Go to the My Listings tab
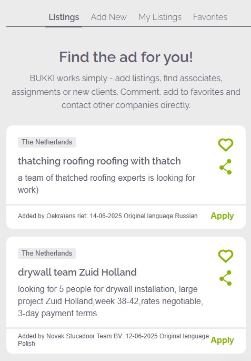This screenshot has width=251, height=361. coord(160,17)
